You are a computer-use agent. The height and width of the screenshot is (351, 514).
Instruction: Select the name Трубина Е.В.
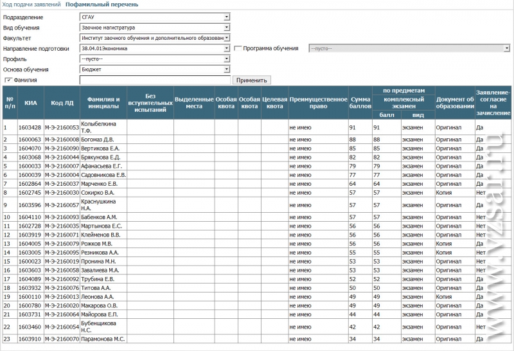(98, 279)
